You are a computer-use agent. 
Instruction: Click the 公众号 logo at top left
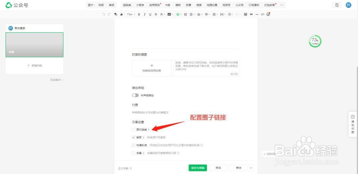[17, 5]
